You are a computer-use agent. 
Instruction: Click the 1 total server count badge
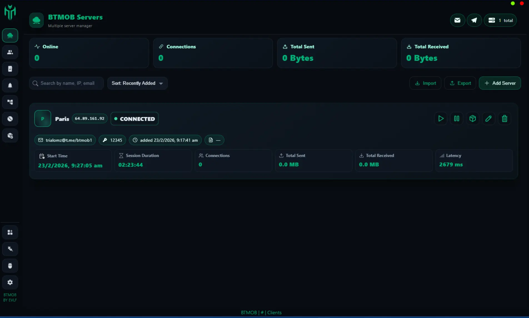[x=500, y=20]
